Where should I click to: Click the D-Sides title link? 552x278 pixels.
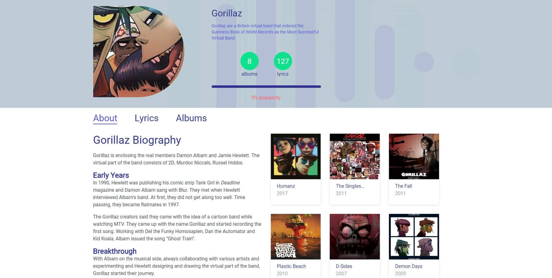[x=344, y=266]
